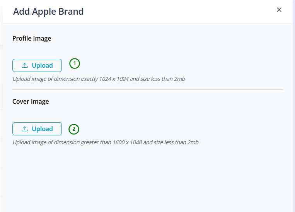
Task: Click the word Upload in Cover Image button
Action: pyautogui.click(x=42, y=129)
